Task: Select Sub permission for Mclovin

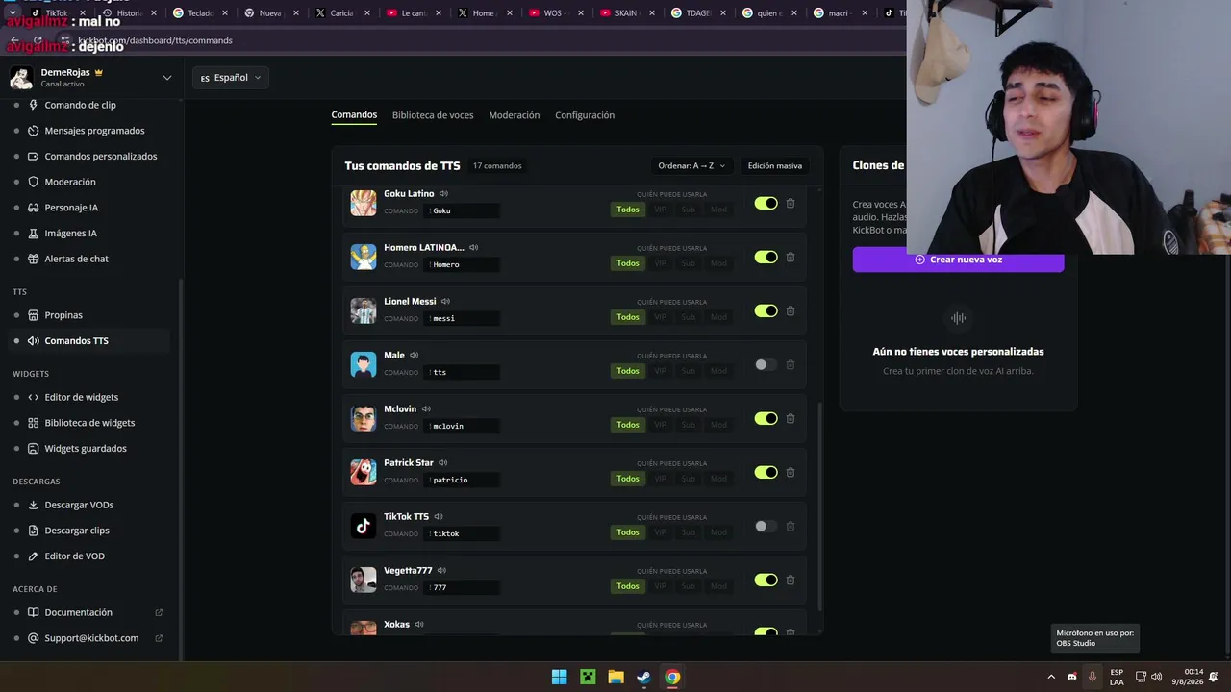Action: click(x=689, y=425)
